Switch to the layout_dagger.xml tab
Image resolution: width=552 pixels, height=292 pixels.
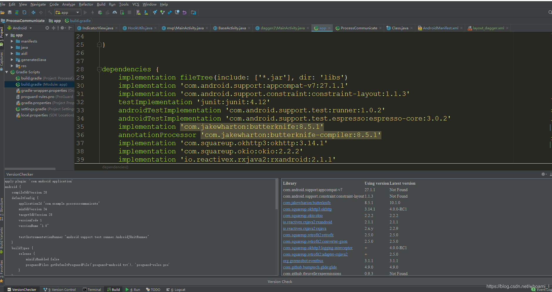click(488, 28)
